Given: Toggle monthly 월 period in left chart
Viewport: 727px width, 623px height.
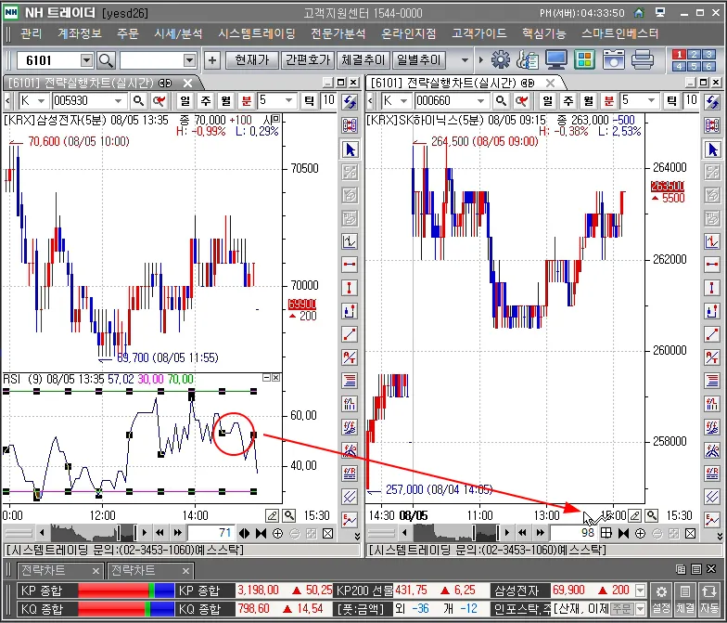Looking at the screenshot, I should [x=226, y=100].
